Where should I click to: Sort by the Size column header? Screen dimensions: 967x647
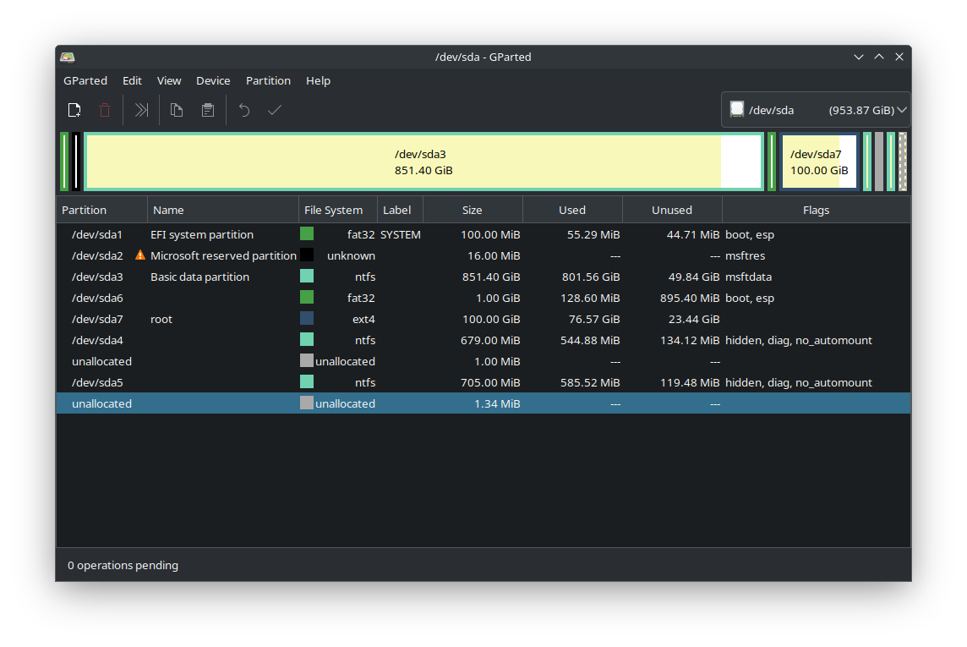point(473,211)
